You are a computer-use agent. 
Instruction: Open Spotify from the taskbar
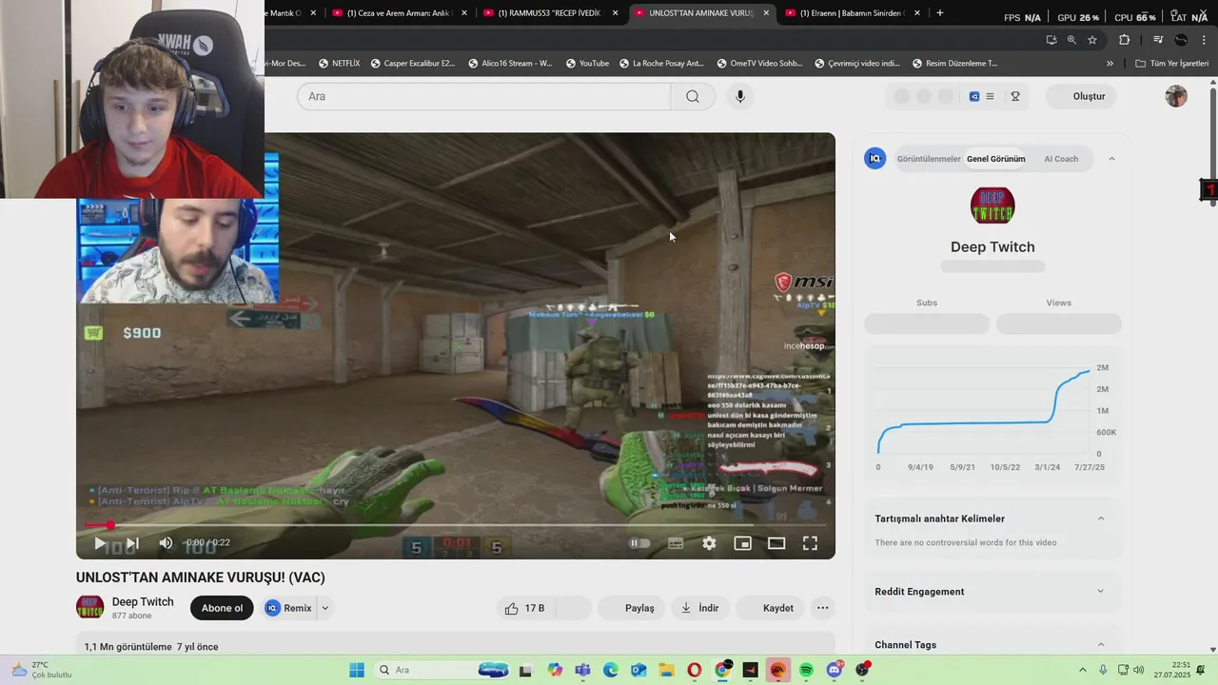point(806,670)
